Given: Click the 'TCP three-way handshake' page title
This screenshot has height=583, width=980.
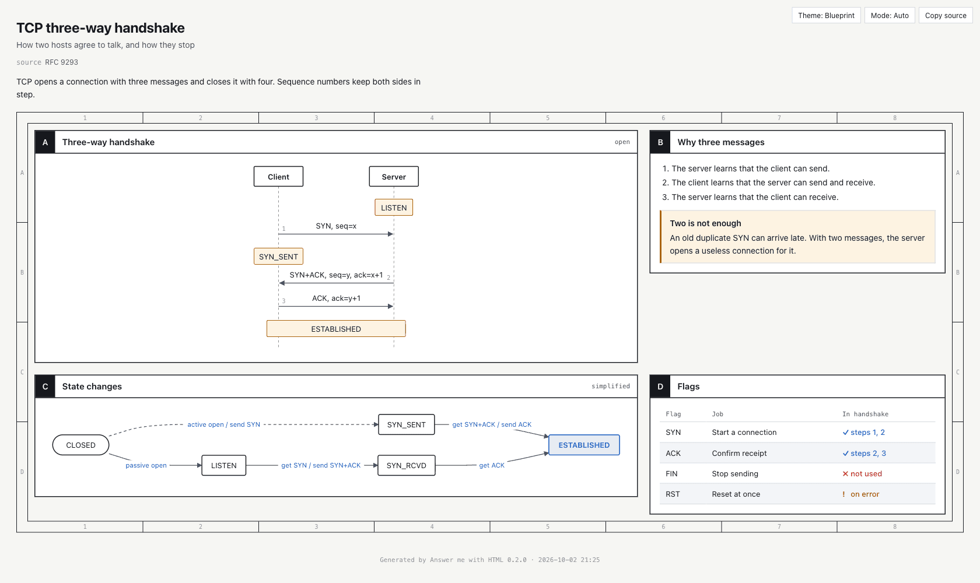Looking at the screenshot, I should coord(100,28).
